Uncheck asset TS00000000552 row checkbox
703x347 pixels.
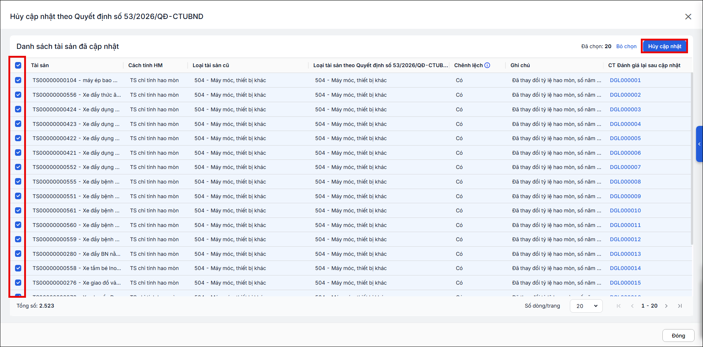pos(18,167)
